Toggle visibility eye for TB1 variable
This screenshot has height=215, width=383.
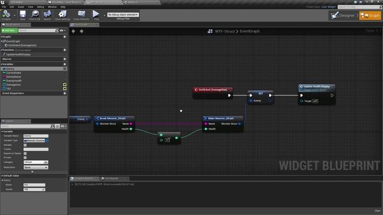point(65,88)
